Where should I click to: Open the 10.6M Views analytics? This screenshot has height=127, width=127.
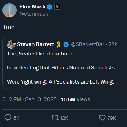75,99
